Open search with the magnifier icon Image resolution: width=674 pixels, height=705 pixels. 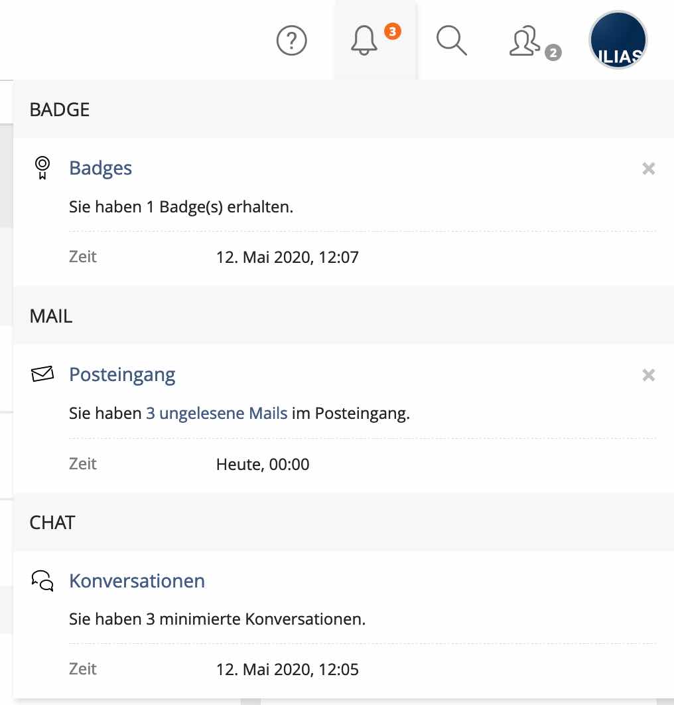pos(452,41)
